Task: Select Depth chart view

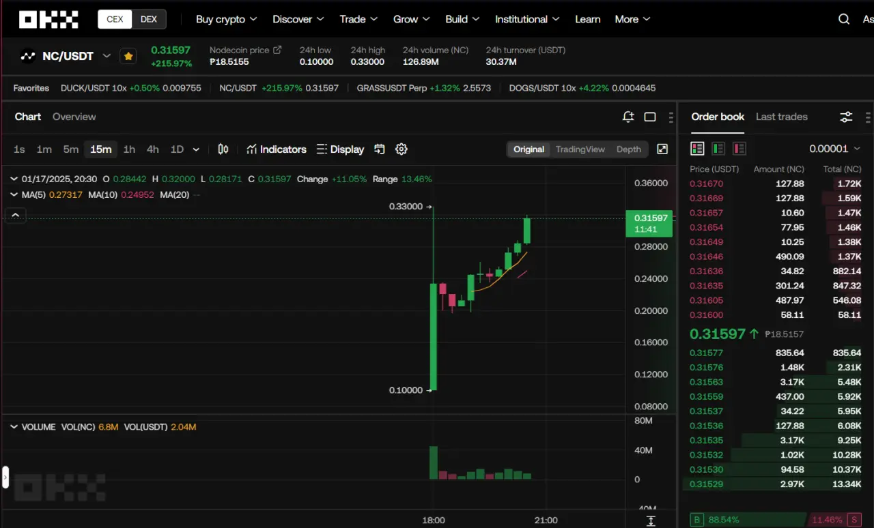Action: coord(629,149)
